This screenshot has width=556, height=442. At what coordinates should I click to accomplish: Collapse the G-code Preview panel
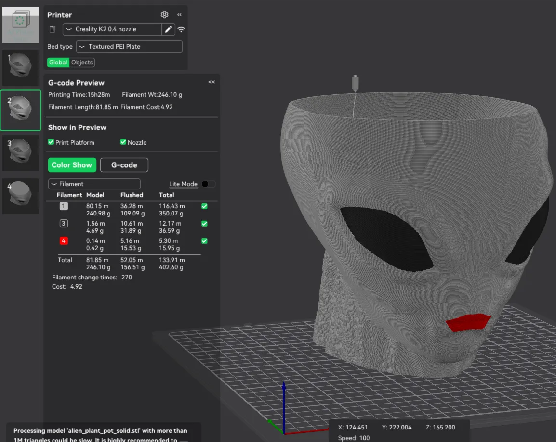click(x=212, y=82)
